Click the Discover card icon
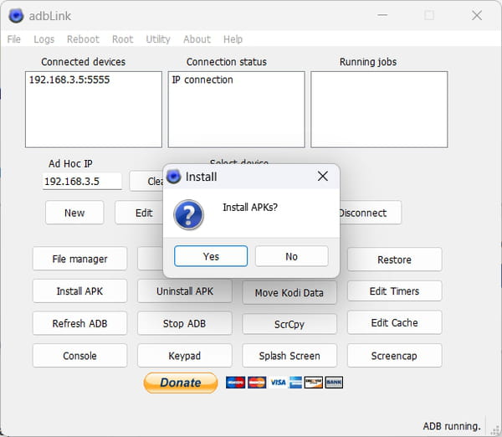Viewport: 502px width, 437px height. click(314, 383)
